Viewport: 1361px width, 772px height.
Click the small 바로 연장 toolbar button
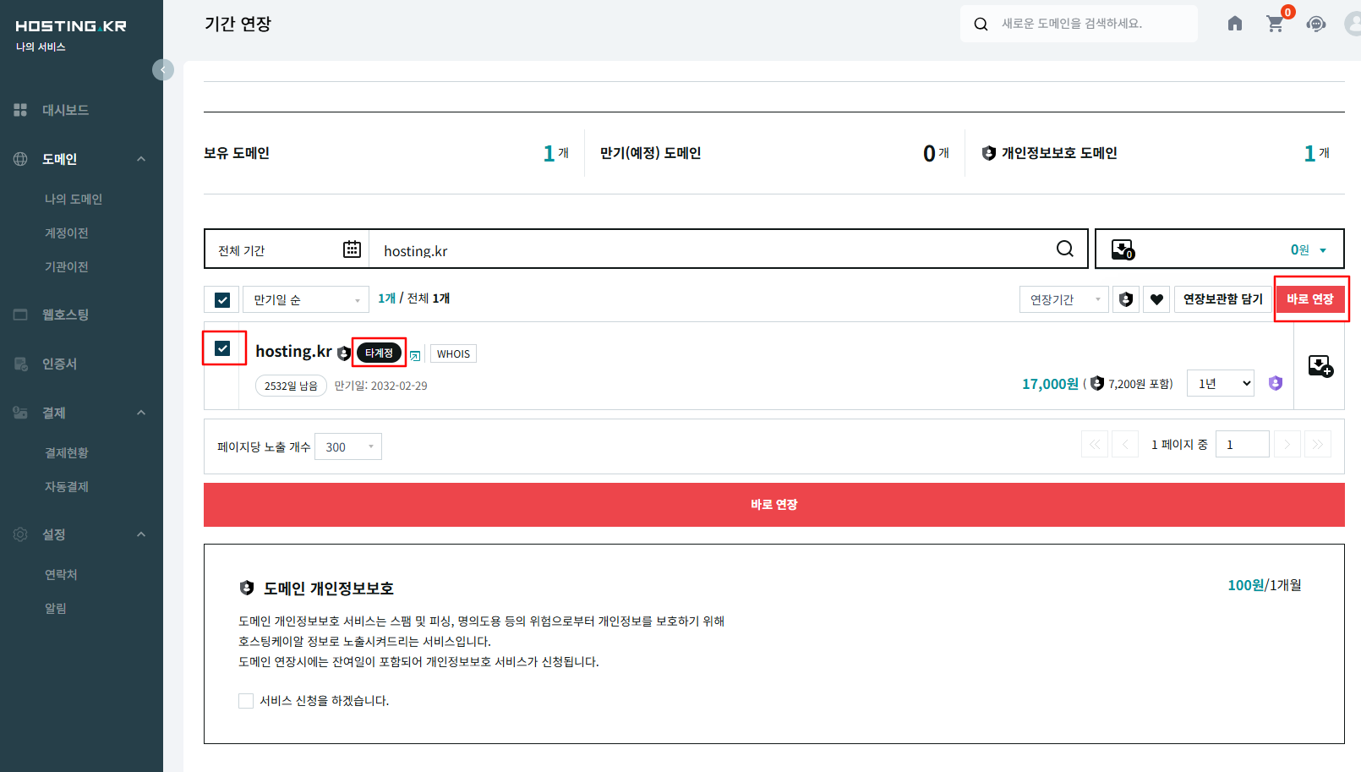point(1310,299)
